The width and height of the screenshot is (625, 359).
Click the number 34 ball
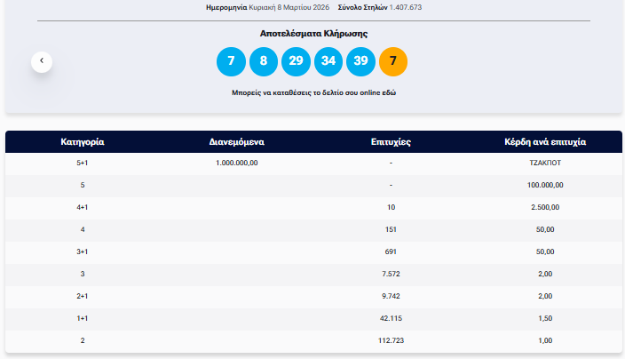click(x=328, y=61)
